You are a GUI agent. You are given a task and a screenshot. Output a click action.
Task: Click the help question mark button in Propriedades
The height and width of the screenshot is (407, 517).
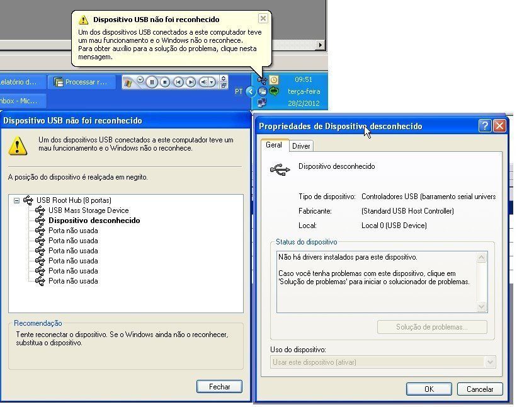484,126
